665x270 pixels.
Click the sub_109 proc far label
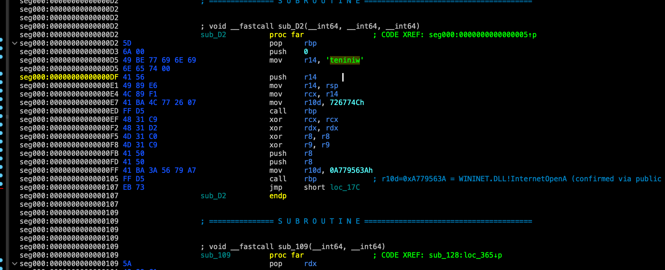[215, 255]
